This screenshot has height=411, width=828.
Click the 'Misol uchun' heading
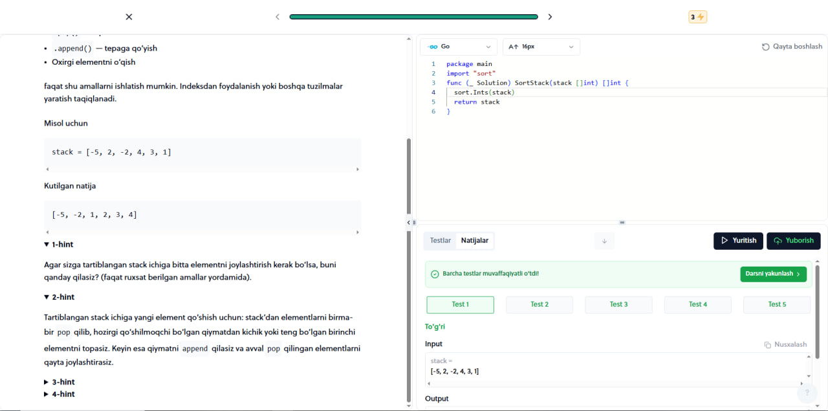click(66, 124)
